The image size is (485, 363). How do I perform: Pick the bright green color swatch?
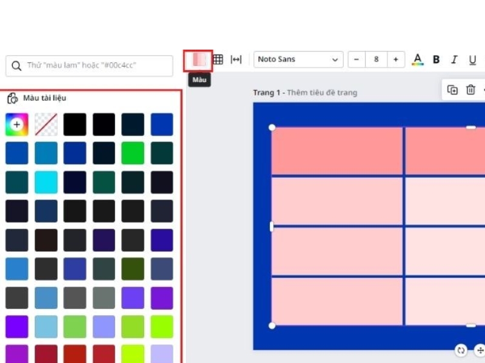pyautogui.click(x=133, y=153)
